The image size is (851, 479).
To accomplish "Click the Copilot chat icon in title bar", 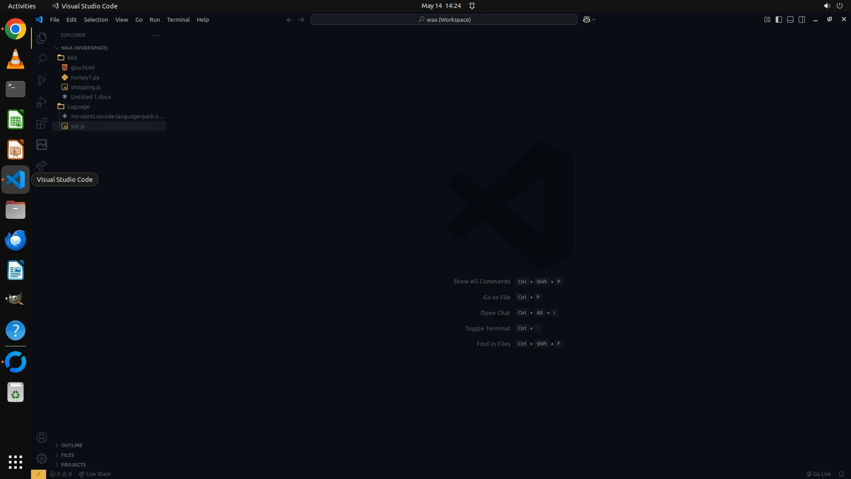I will (x=586, y=20).
